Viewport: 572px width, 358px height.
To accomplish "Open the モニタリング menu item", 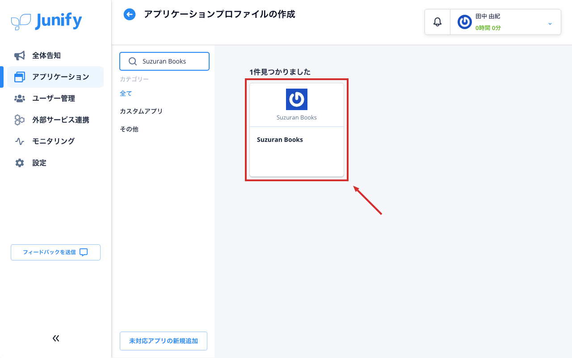I will (55, 141).
